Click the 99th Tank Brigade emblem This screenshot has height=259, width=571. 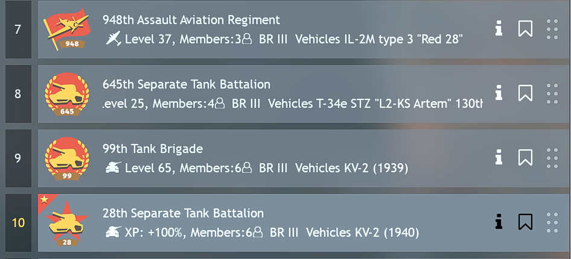pyautogui.click(x=67, y=158)
